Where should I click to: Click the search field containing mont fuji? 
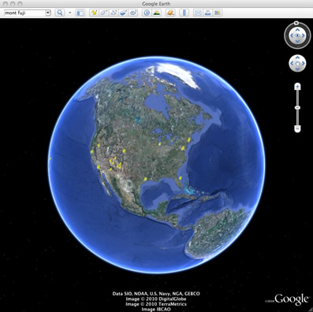pos(25,13)
